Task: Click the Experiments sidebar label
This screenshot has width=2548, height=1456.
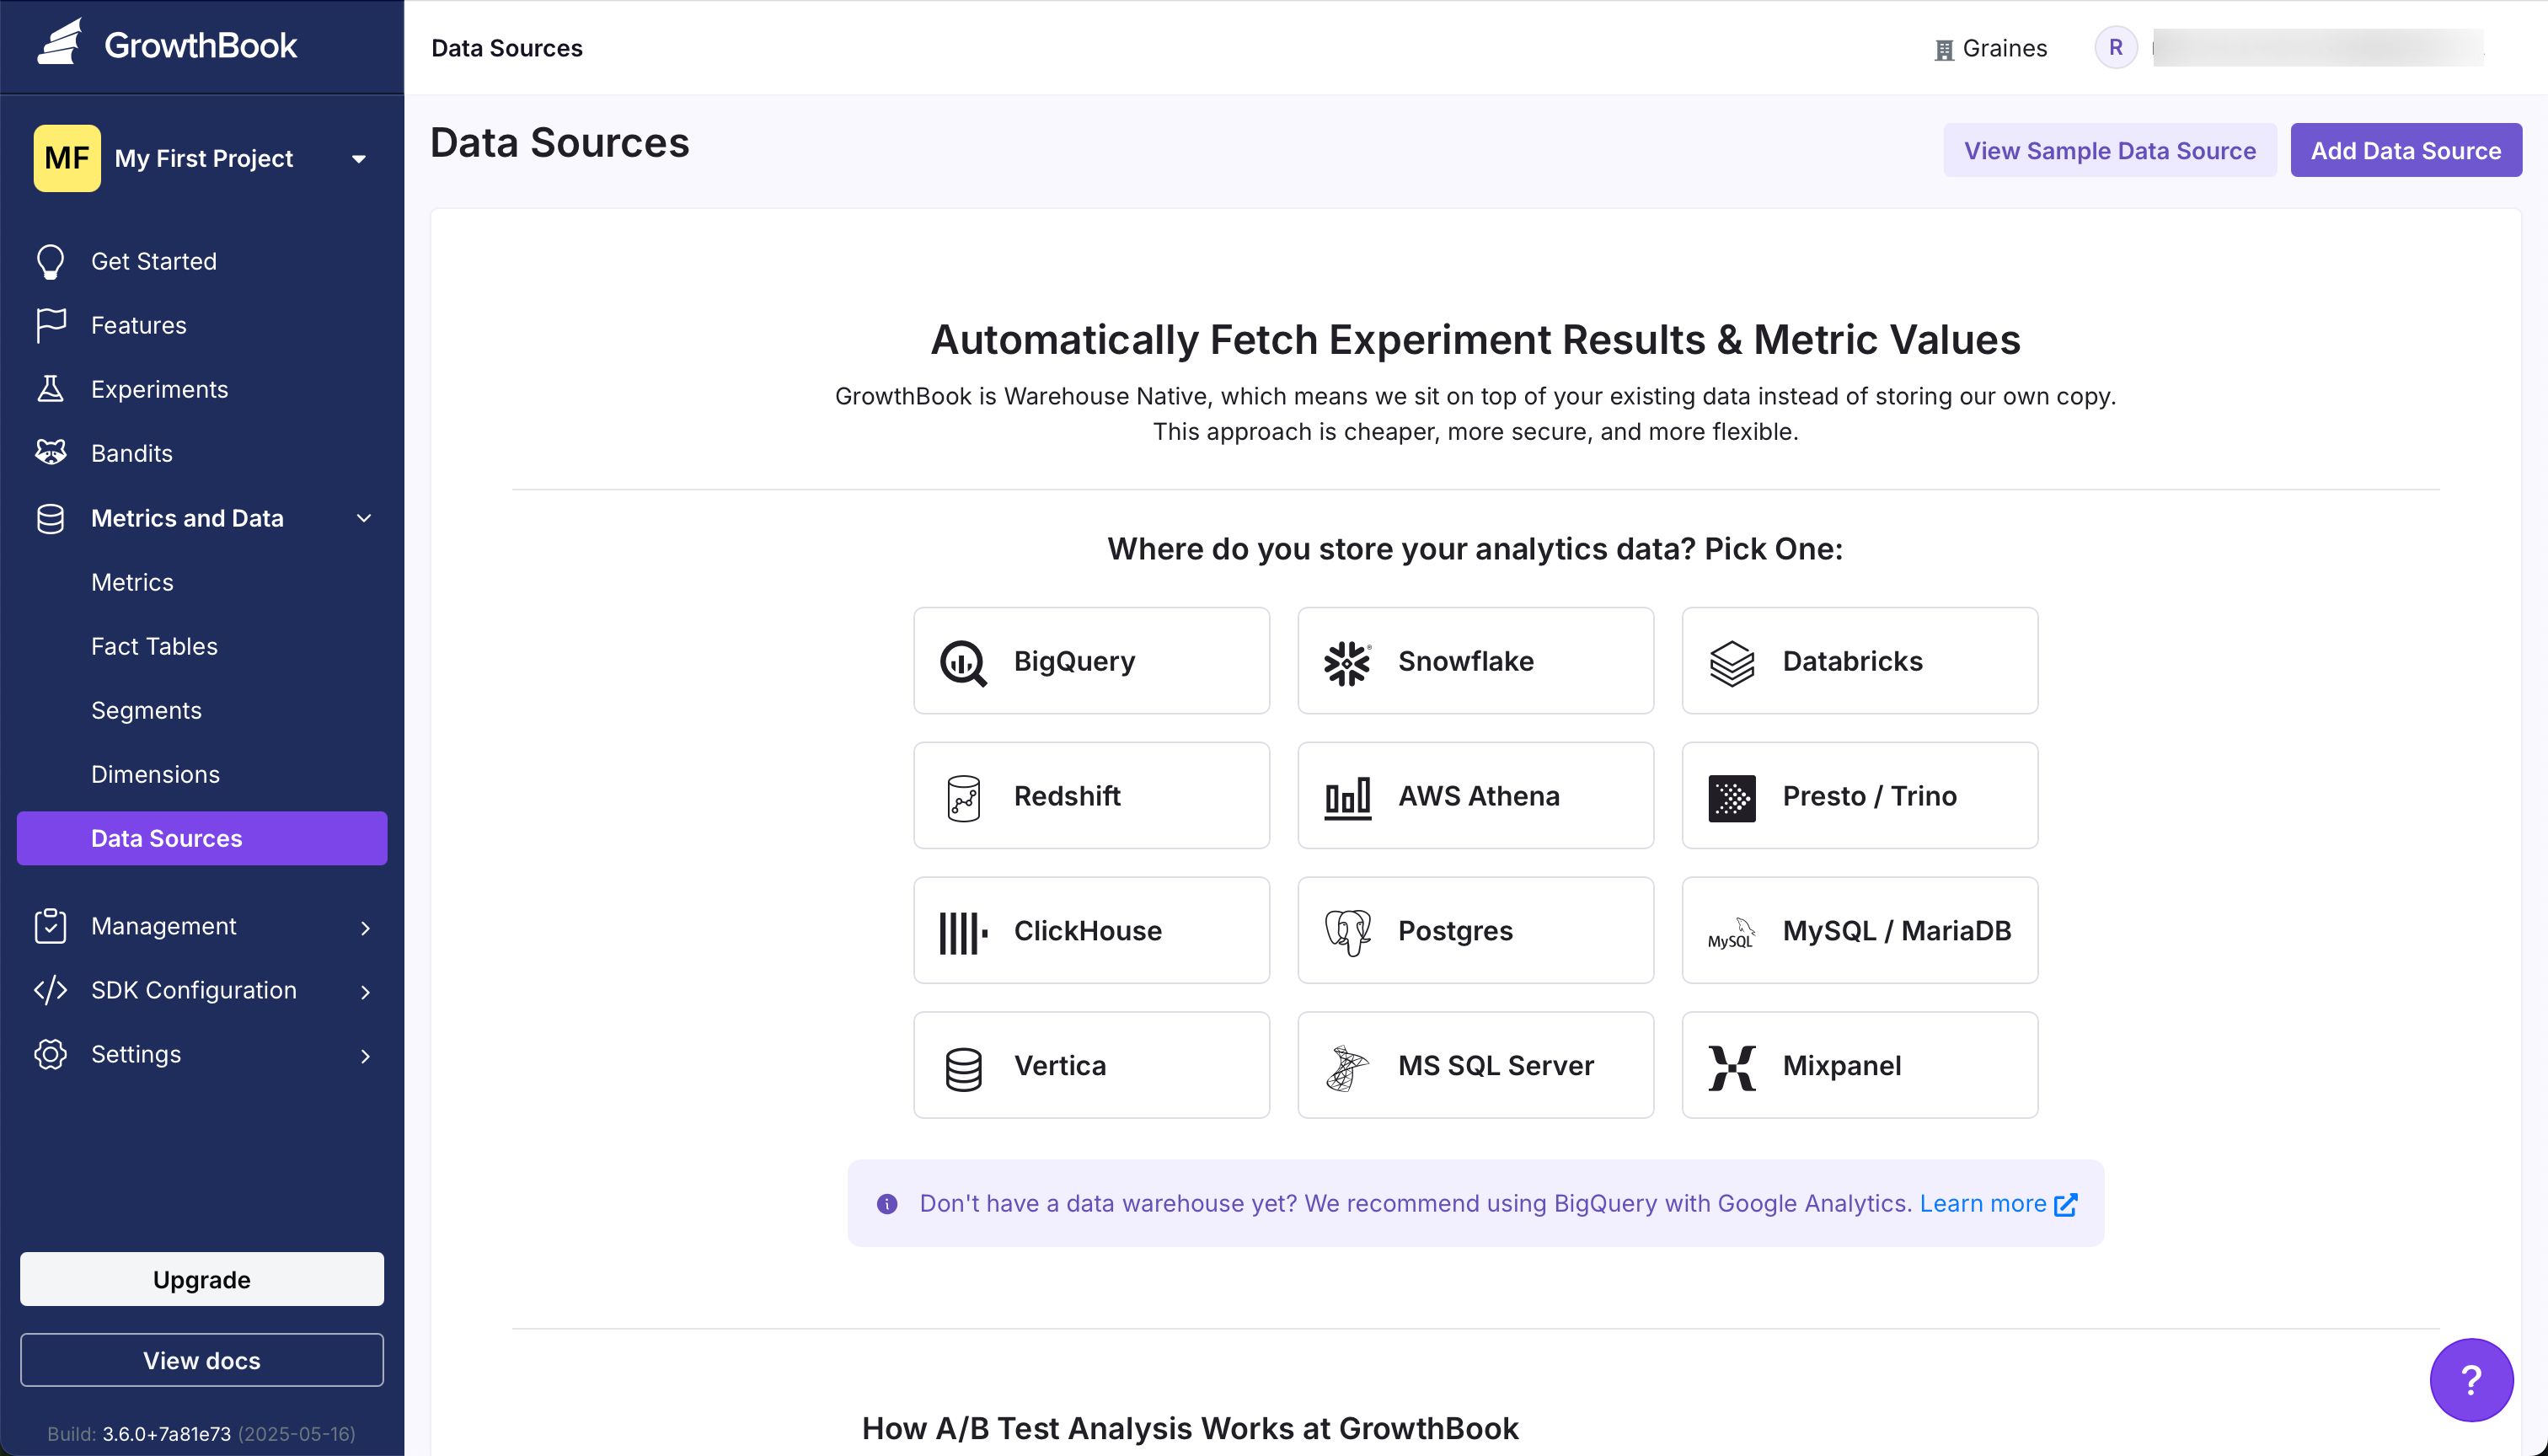Action: [159, 389]
